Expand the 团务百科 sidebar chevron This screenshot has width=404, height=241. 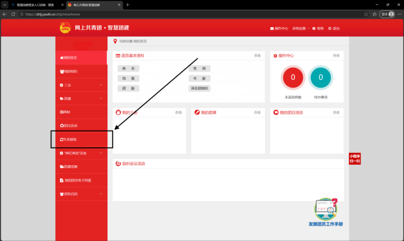coord(101,194)
